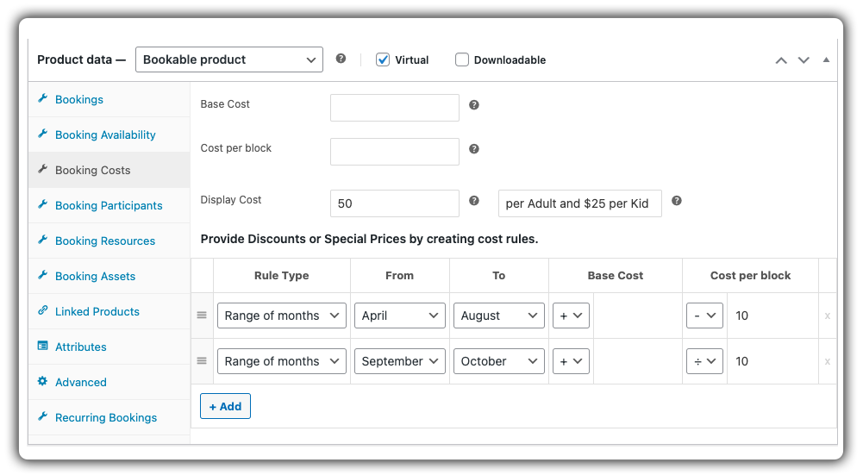The image size is (863, 475).
Task: Open the Bookable product type dropdown
Action: click(x=229, y=59)
